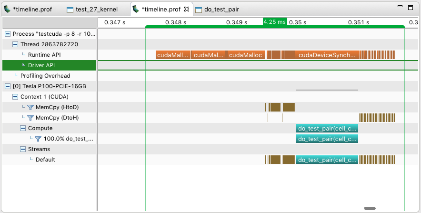Click the gray activity line in Tesla row
The height and width of the screenshot is (213, 421).
point(327,90)
